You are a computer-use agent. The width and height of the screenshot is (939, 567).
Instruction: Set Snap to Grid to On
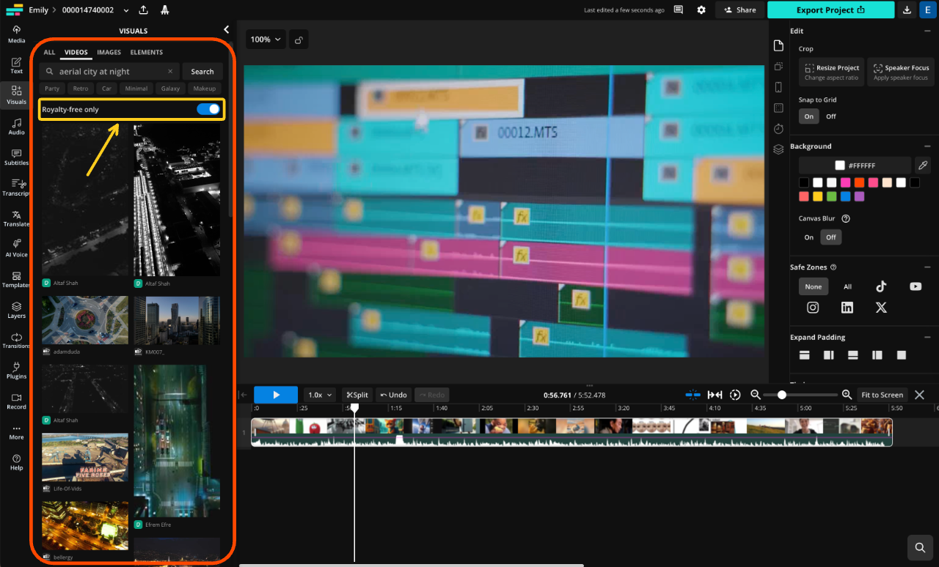point(808,116)
